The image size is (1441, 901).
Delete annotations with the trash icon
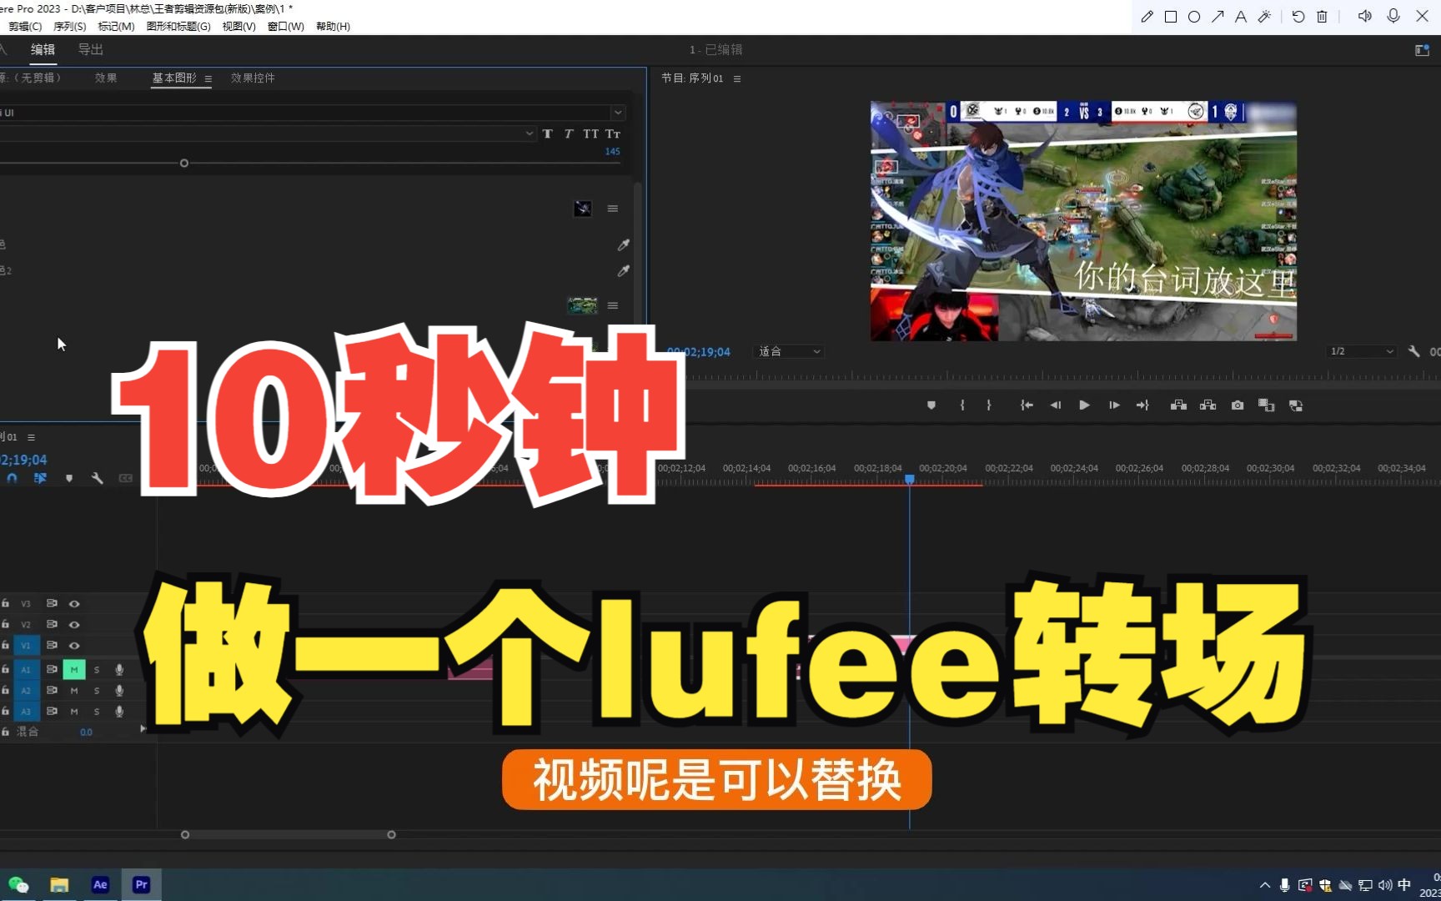[x=1322, y=17]
